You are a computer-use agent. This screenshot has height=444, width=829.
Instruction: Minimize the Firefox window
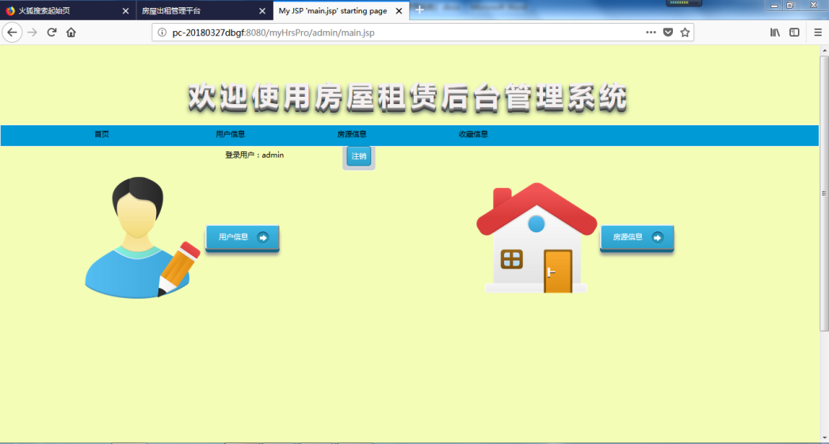(774, 6)
